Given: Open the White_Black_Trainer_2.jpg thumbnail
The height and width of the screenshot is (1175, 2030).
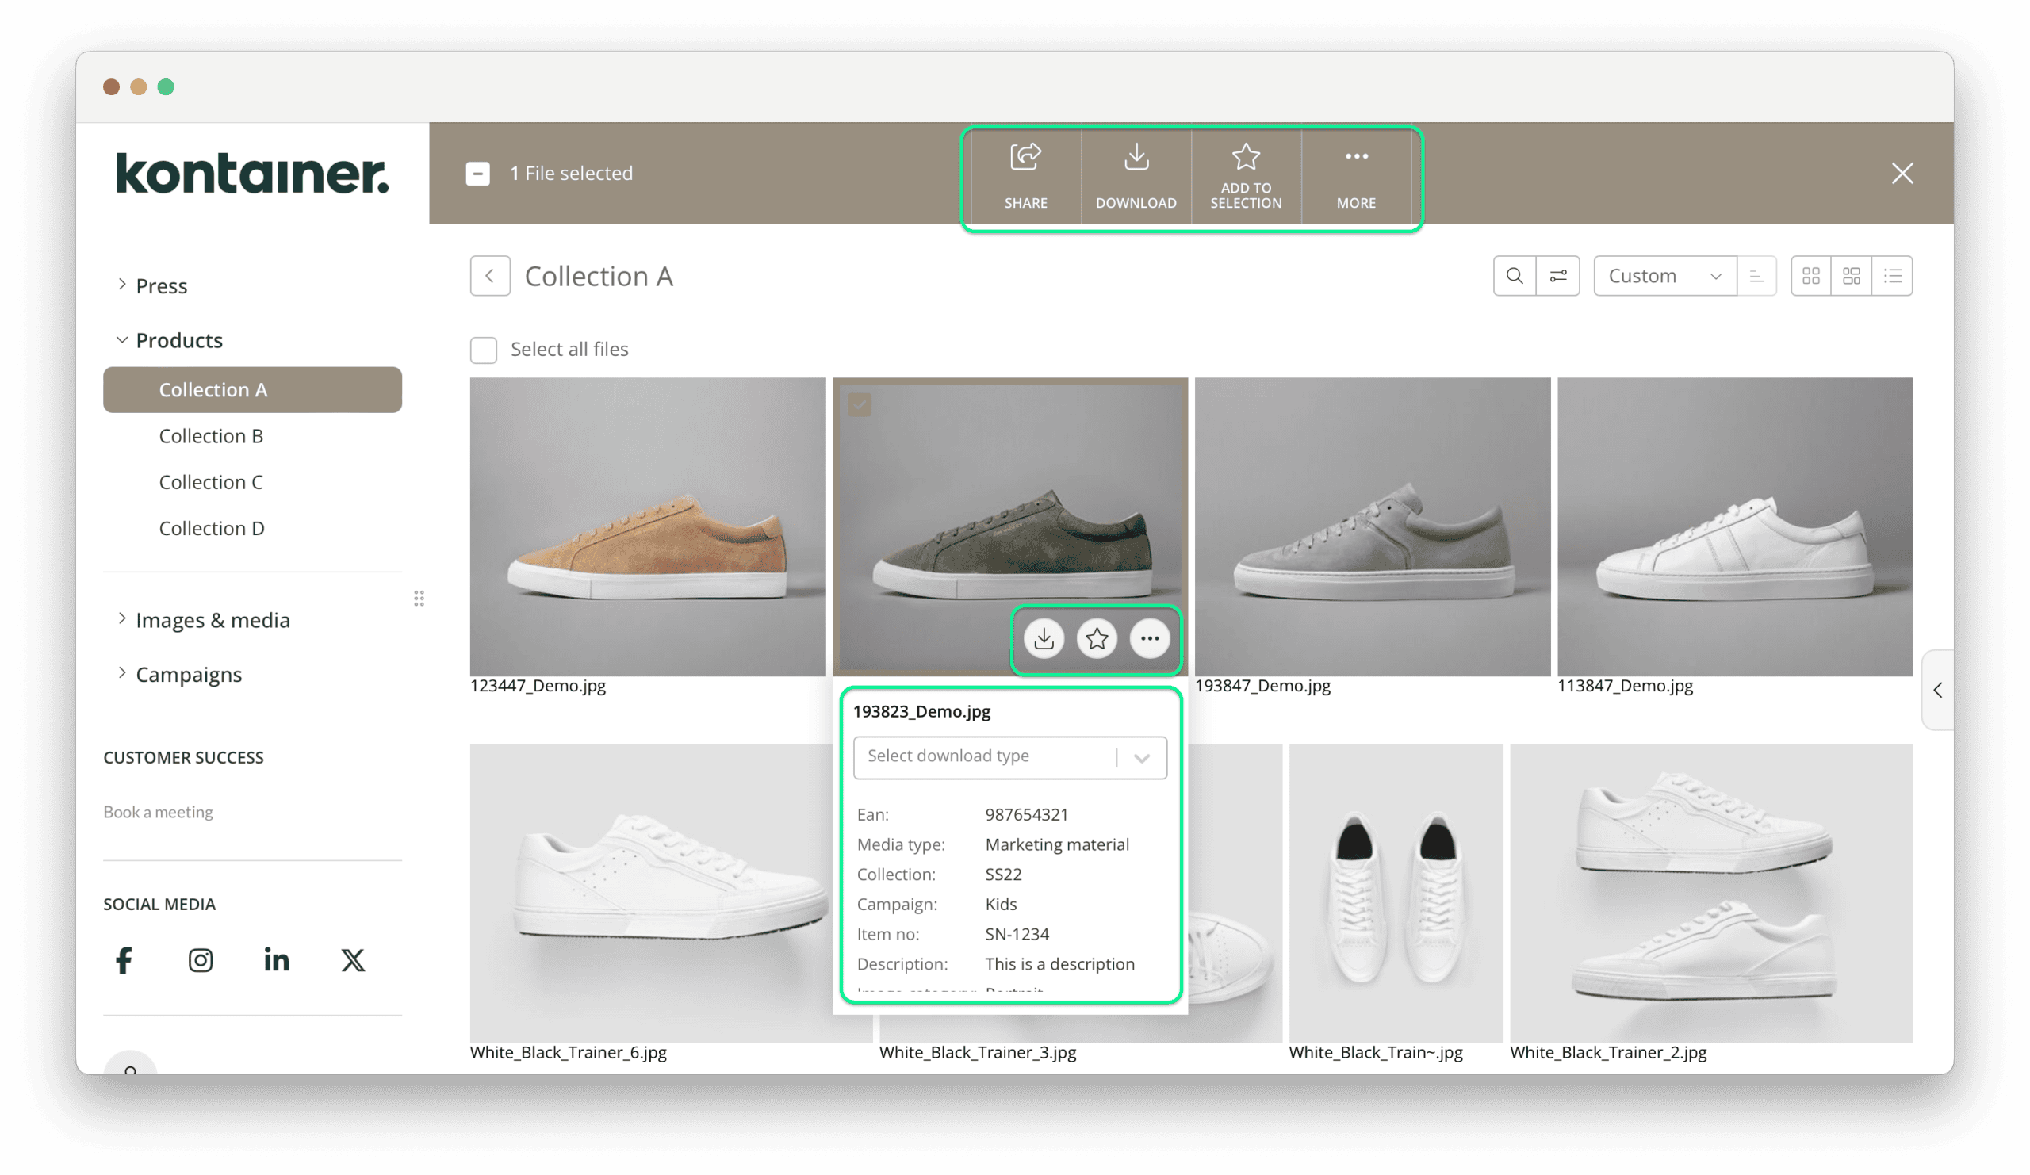Looking at the screenshot, I should click(1711, 893).
